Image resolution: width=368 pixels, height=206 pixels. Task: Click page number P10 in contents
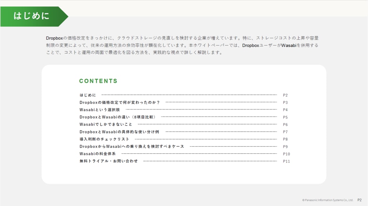(x=286, y=154)
